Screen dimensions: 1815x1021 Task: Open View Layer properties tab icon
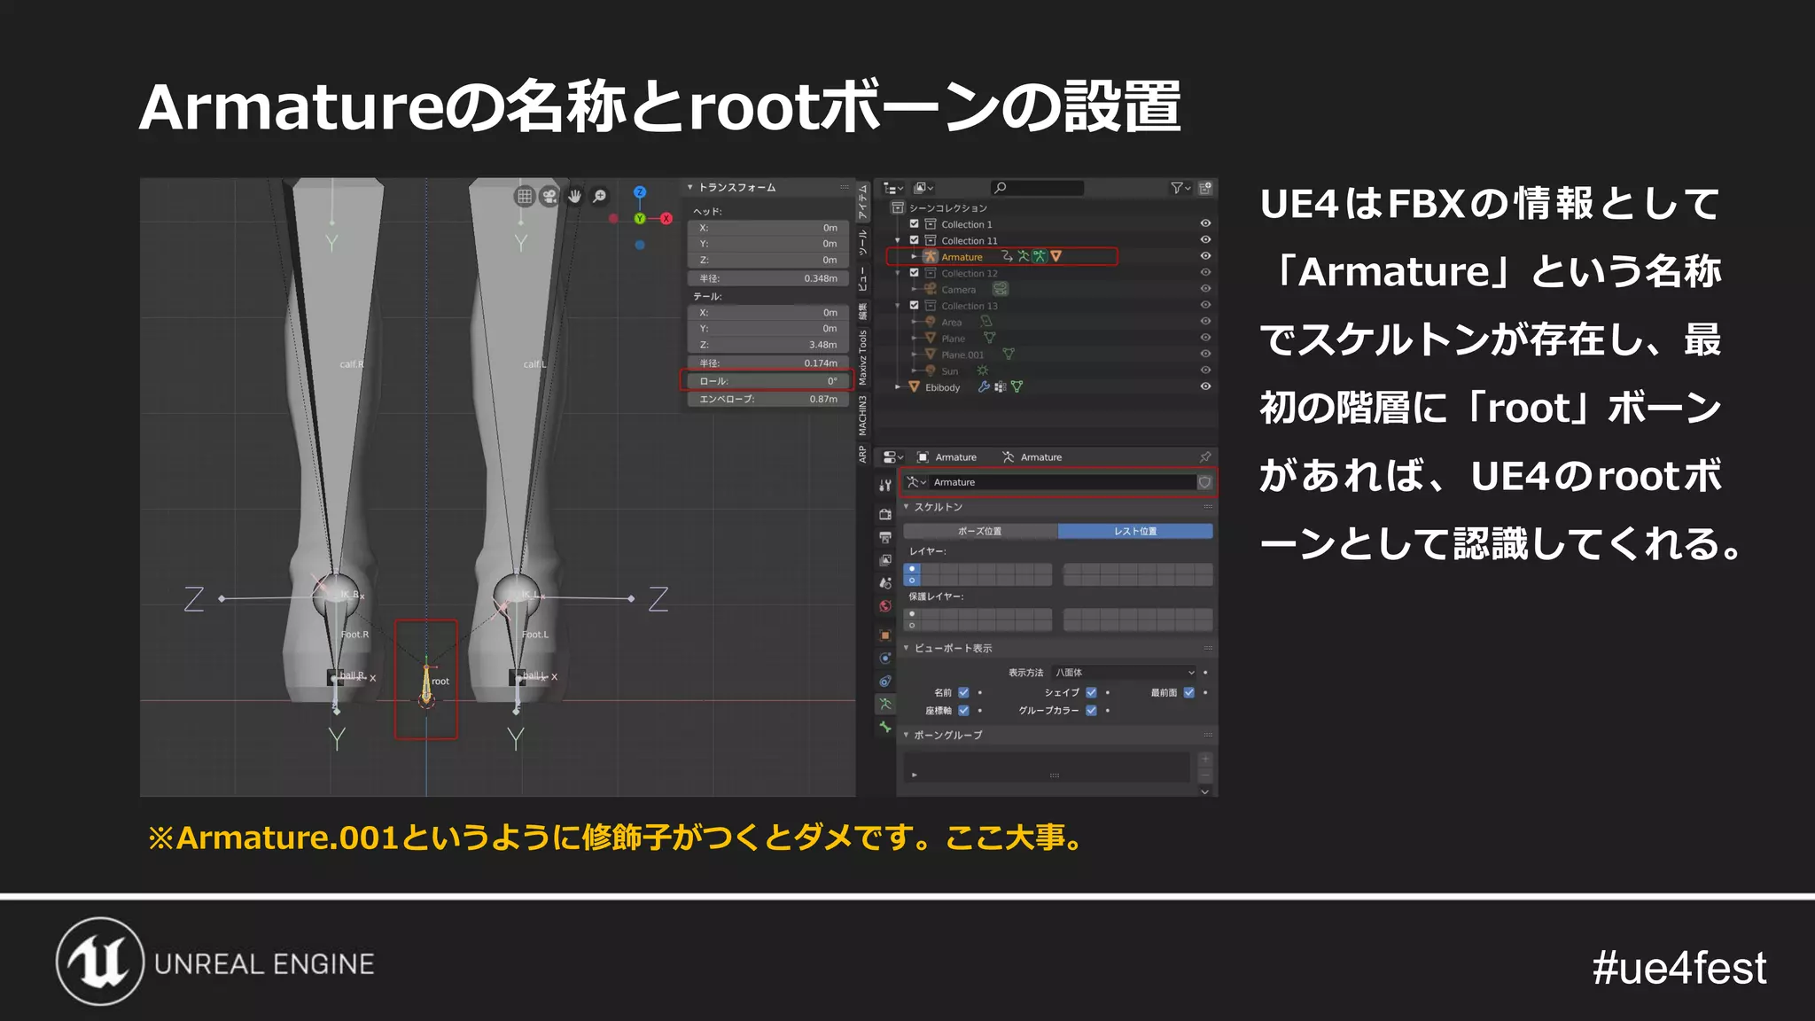(884, 560)
